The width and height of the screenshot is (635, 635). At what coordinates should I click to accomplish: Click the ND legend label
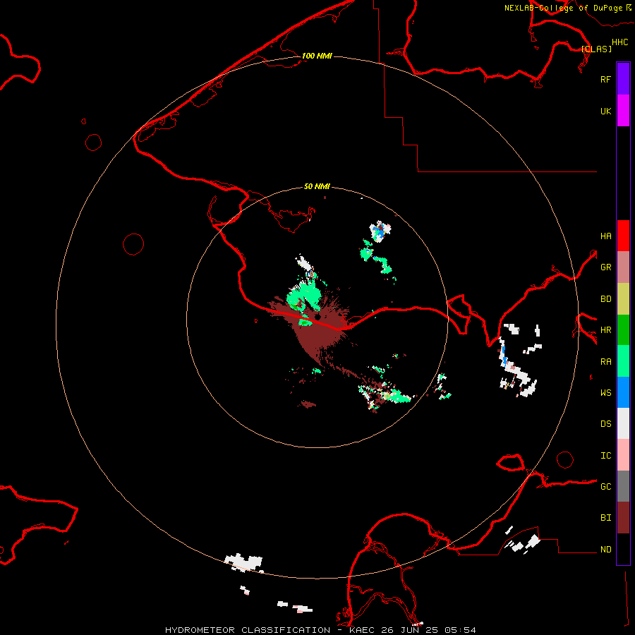tap(605, 550)
